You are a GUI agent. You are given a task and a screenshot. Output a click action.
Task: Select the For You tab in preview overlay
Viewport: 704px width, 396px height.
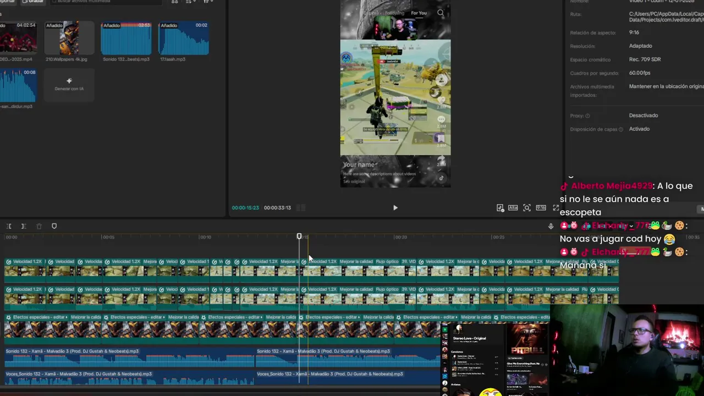[x=419, y=13]
